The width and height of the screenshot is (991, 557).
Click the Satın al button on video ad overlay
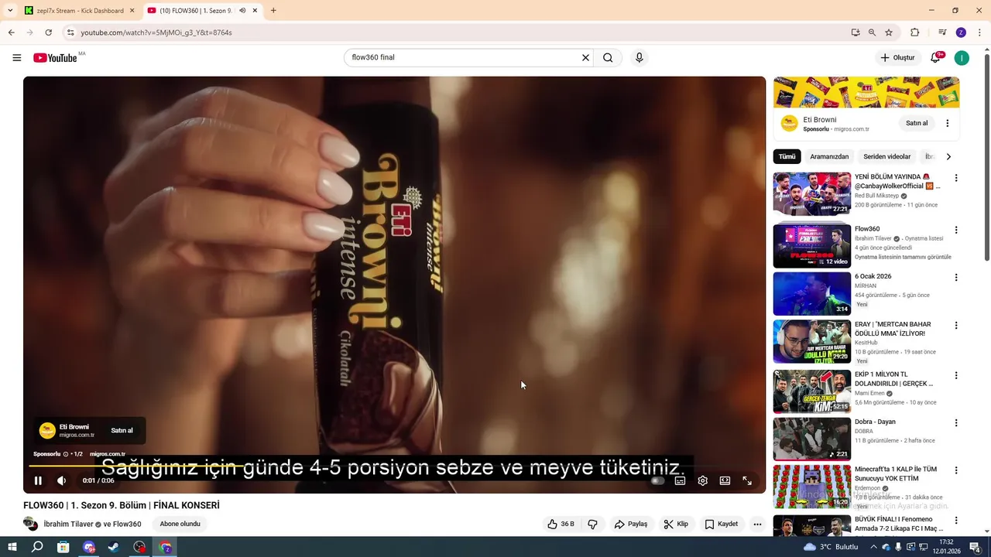click(x=122, y=430)
